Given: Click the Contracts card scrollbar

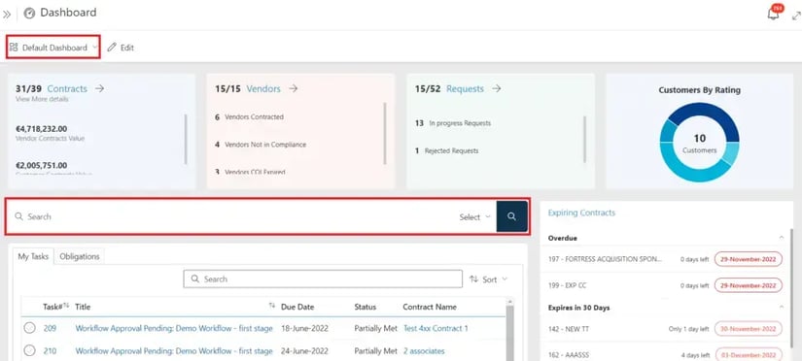Looking at the screenshot, I should [x=186, y=139].
